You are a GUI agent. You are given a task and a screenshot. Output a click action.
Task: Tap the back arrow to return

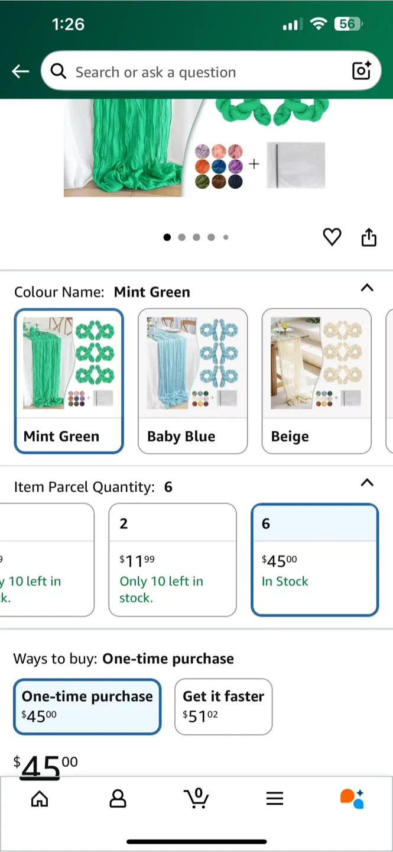tap(20, 71)
